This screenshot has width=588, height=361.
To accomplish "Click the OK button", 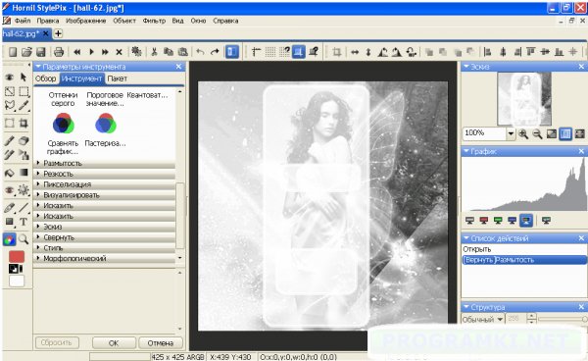I will 114,343.
